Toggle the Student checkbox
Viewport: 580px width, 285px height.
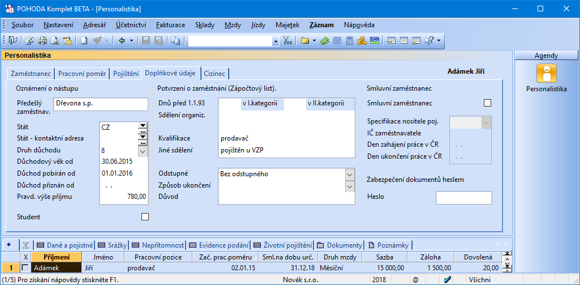tap(145, 217)
